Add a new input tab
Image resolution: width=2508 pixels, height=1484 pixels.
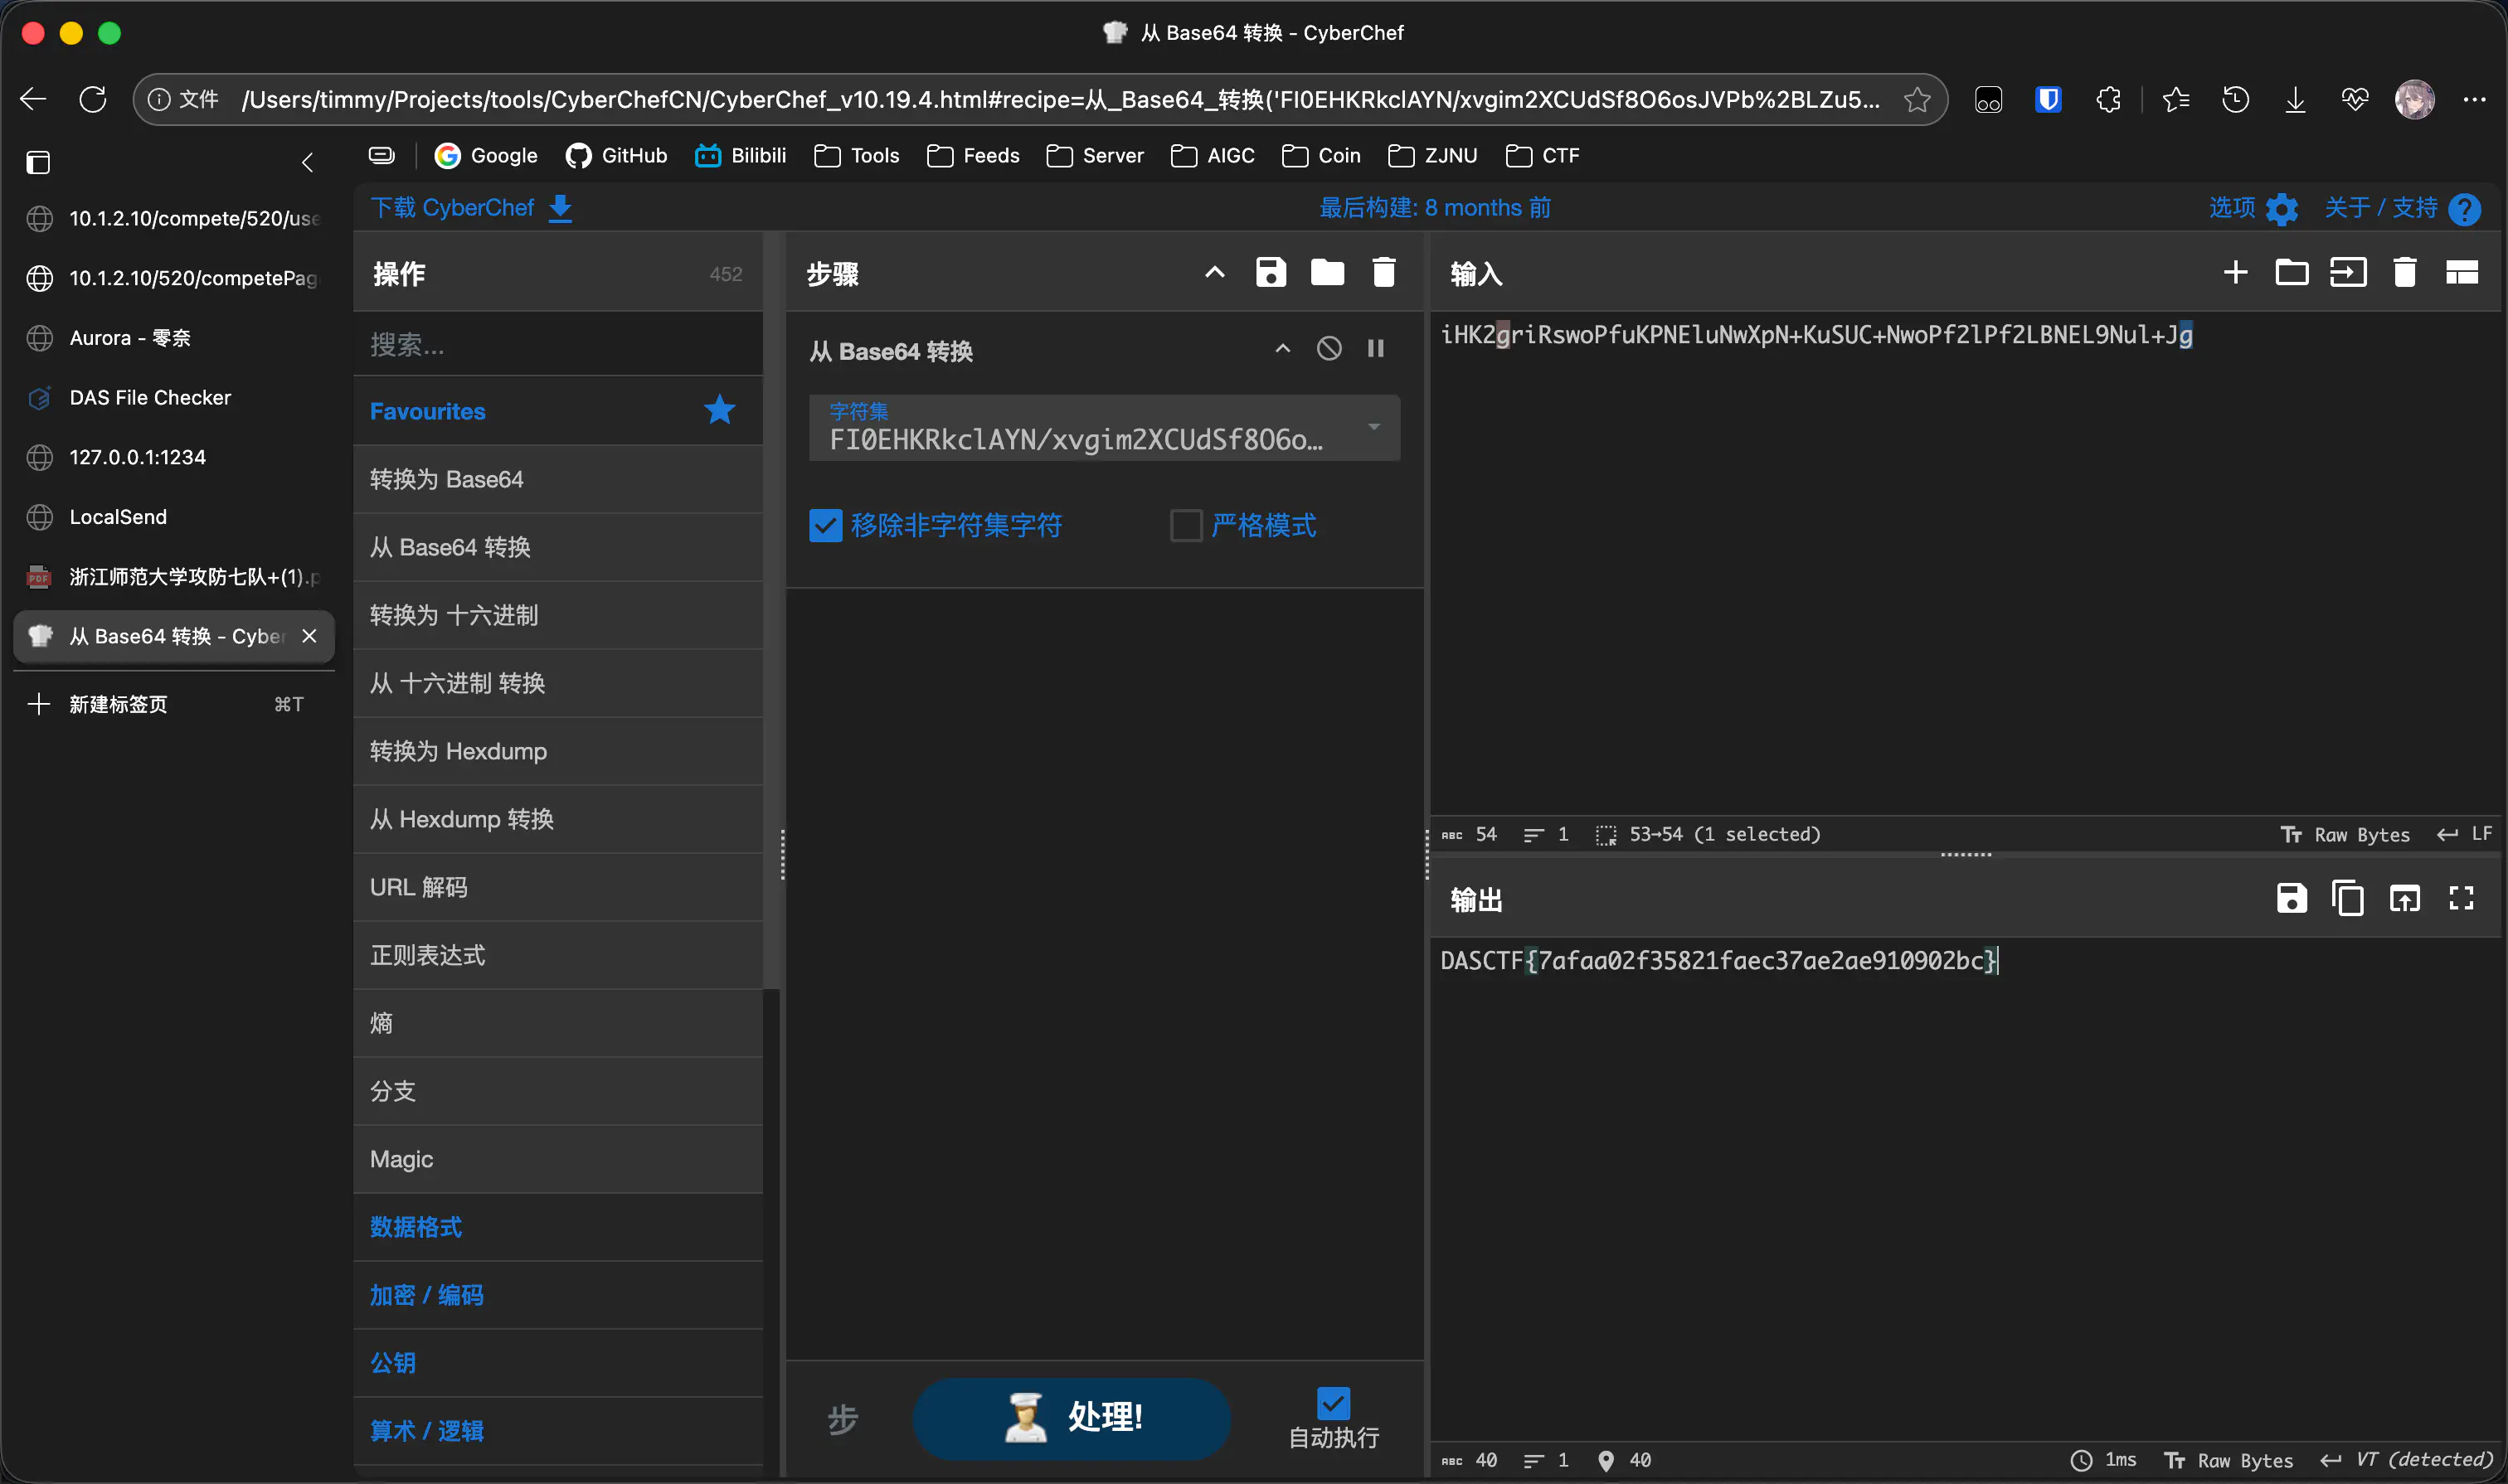click(x=2235, y=273)
